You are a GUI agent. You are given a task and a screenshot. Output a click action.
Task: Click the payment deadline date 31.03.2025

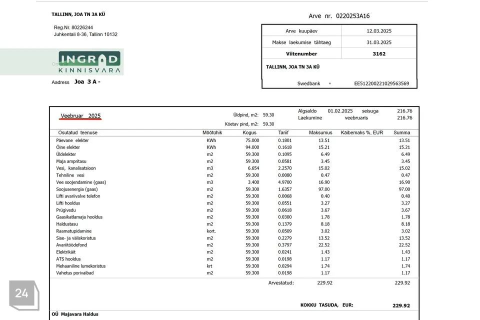click(379, 42)
